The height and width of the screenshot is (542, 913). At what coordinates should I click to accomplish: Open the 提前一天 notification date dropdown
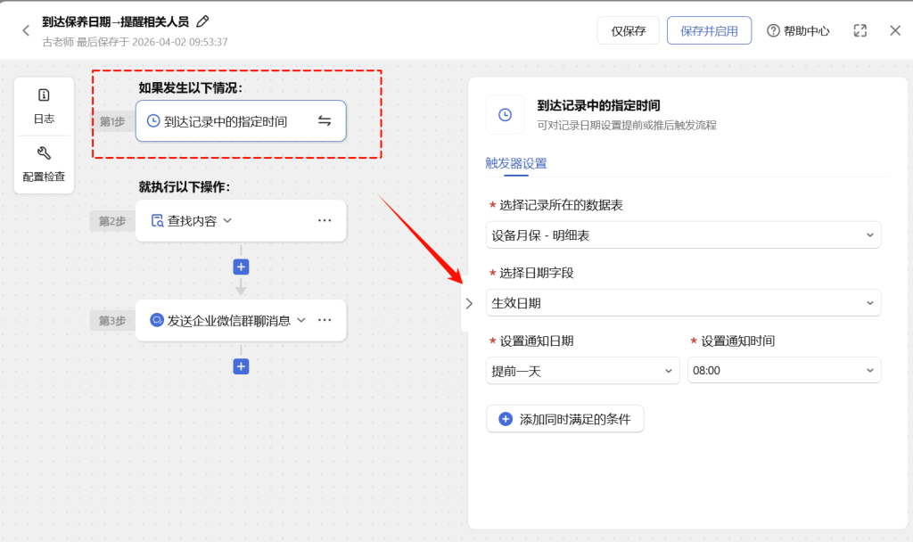[x=583, y=371]
